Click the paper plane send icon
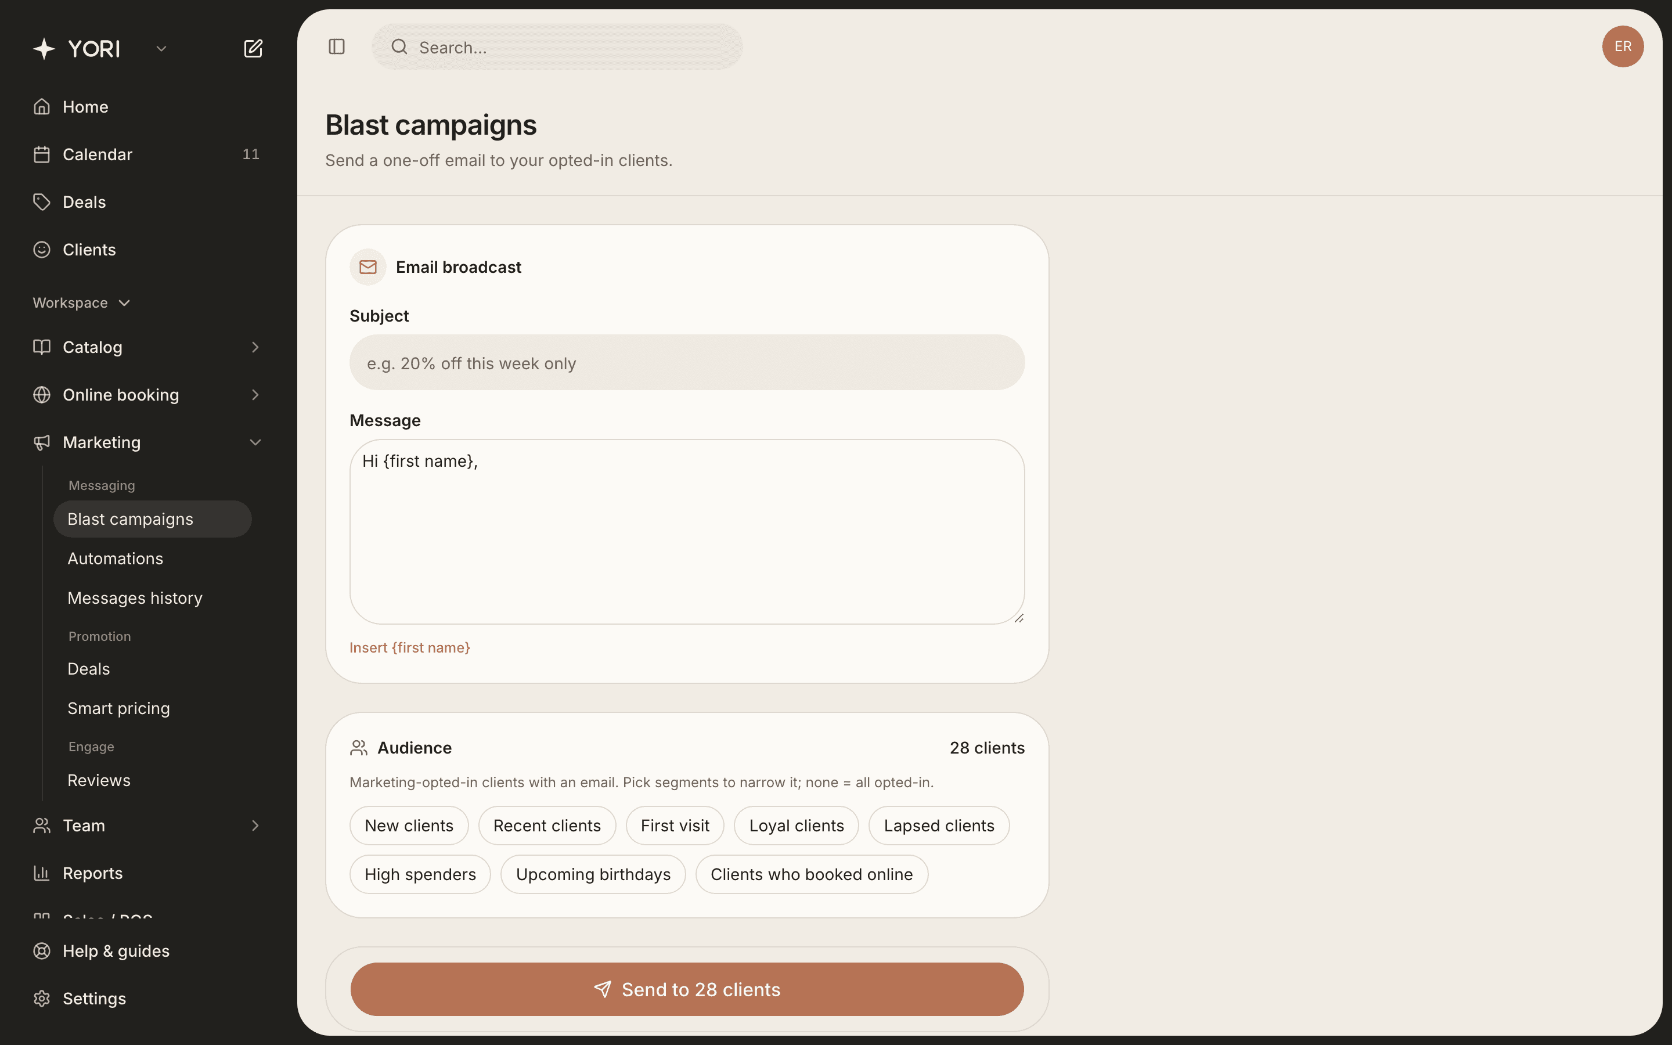Viewport: 1672px width, 1045px height. [x=603, y=989]
